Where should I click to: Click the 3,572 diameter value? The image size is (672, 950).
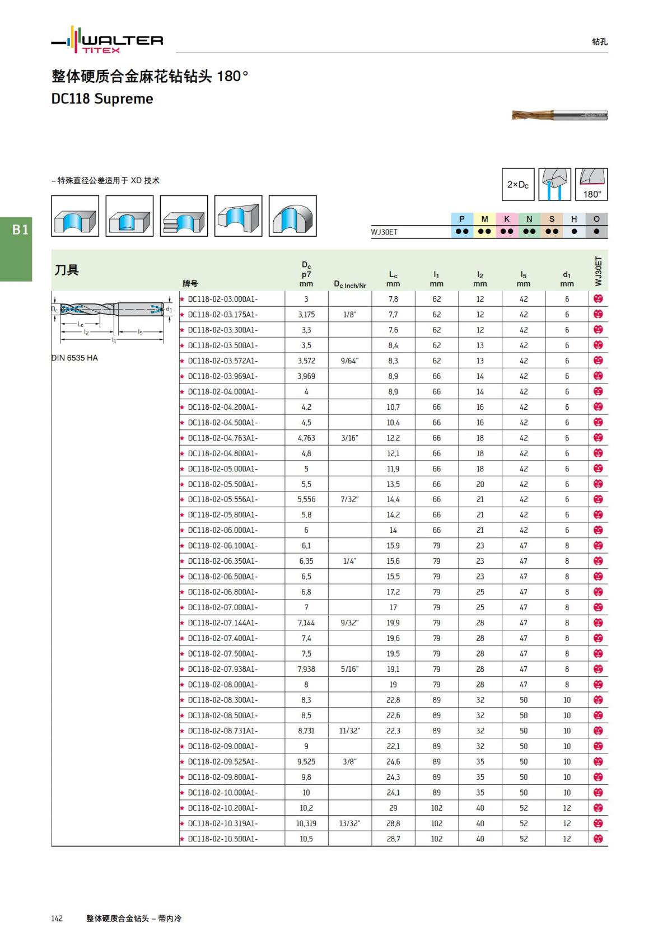pyautogui.click(x=306, y=361)
